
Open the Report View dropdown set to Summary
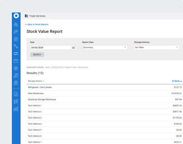pyautogui.click(x=105, y=47)
